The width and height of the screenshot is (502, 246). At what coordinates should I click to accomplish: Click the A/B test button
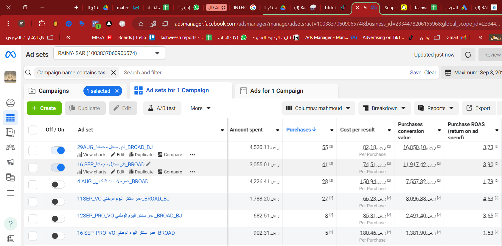point(162,108)
